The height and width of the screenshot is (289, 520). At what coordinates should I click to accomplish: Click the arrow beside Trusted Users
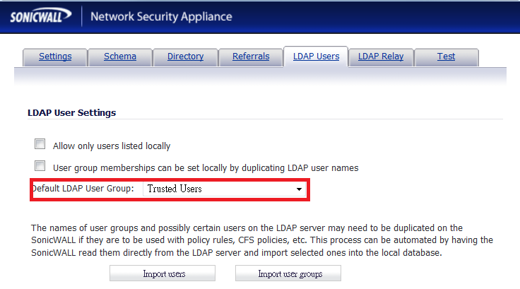point(300,189)
